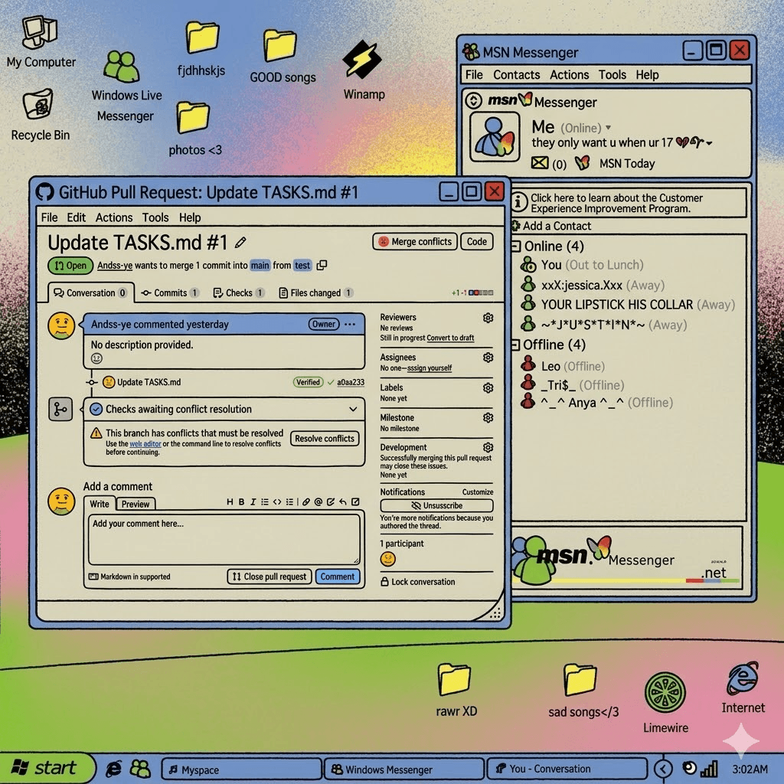Screen dimensions: 784x784
Task: Click the Resolve conflicts button
Action: 325,439
